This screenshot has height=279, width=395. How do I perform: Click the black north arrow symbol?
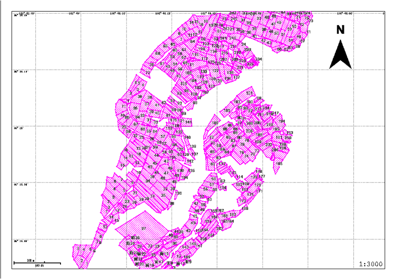coord(341,55)
